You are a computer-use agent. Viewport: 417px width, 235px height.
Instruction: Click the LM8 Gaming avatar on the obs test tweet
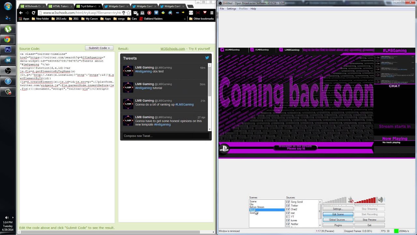click(x=128, y=71)
